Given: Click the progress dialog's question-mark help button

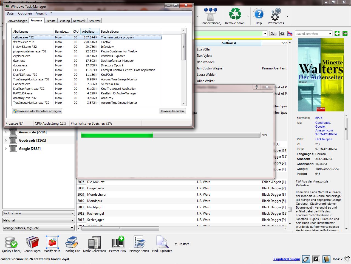Looking at the screenshot, I should tap(256, 87).
